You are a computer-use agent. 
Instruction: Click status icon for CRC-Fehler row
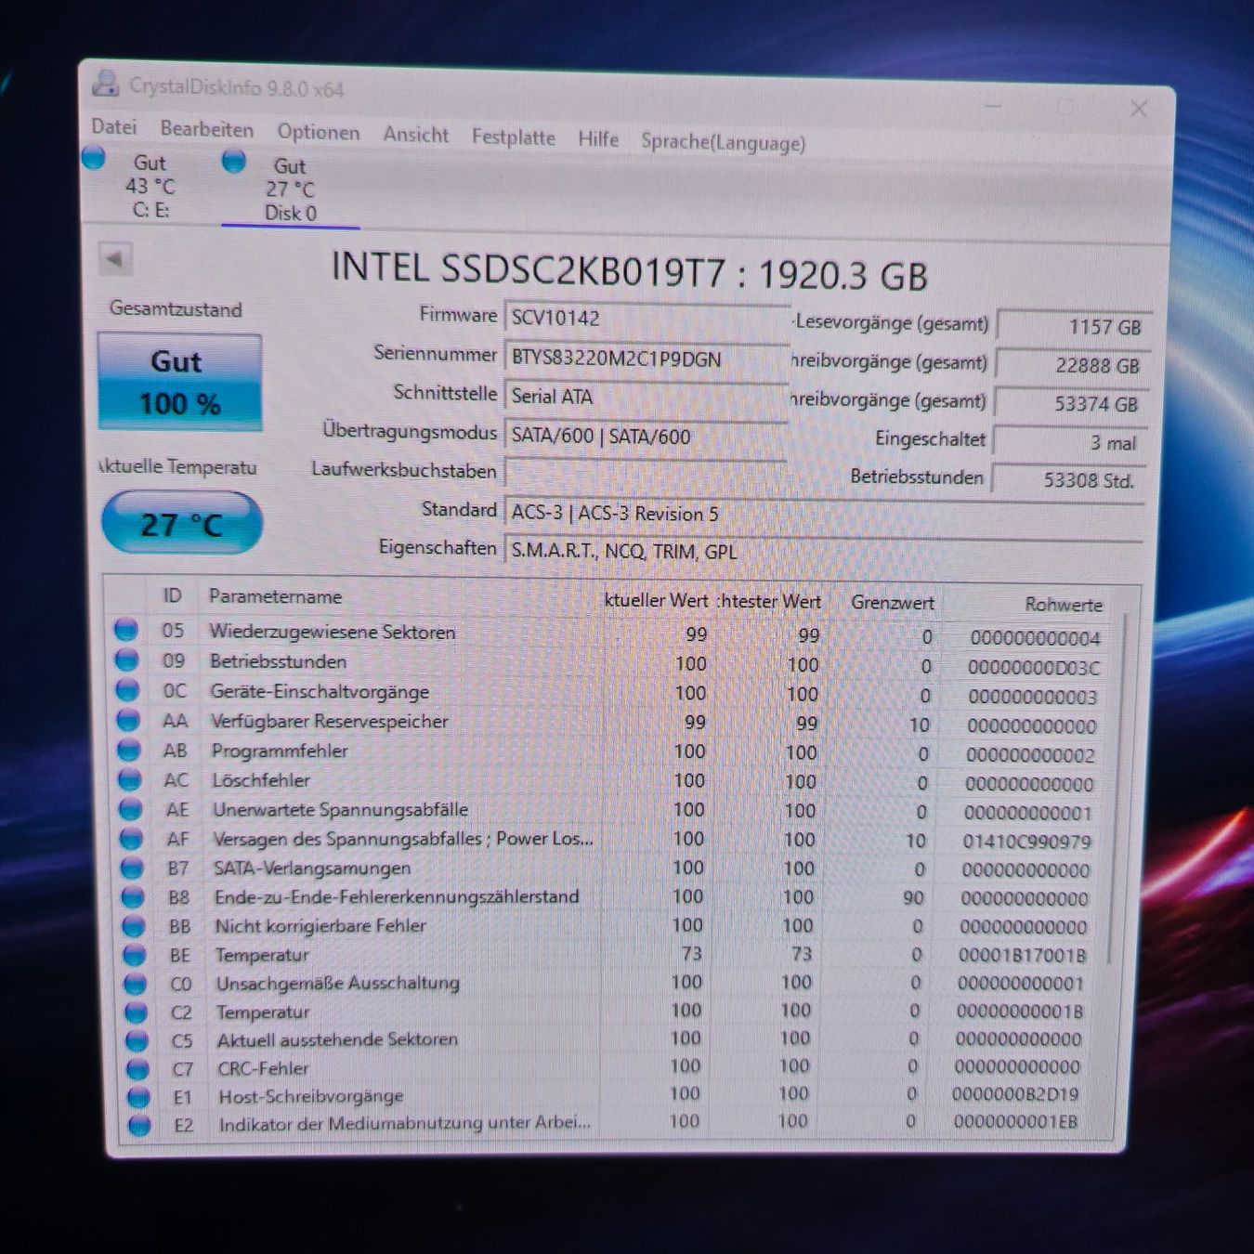coord(137,1068)
